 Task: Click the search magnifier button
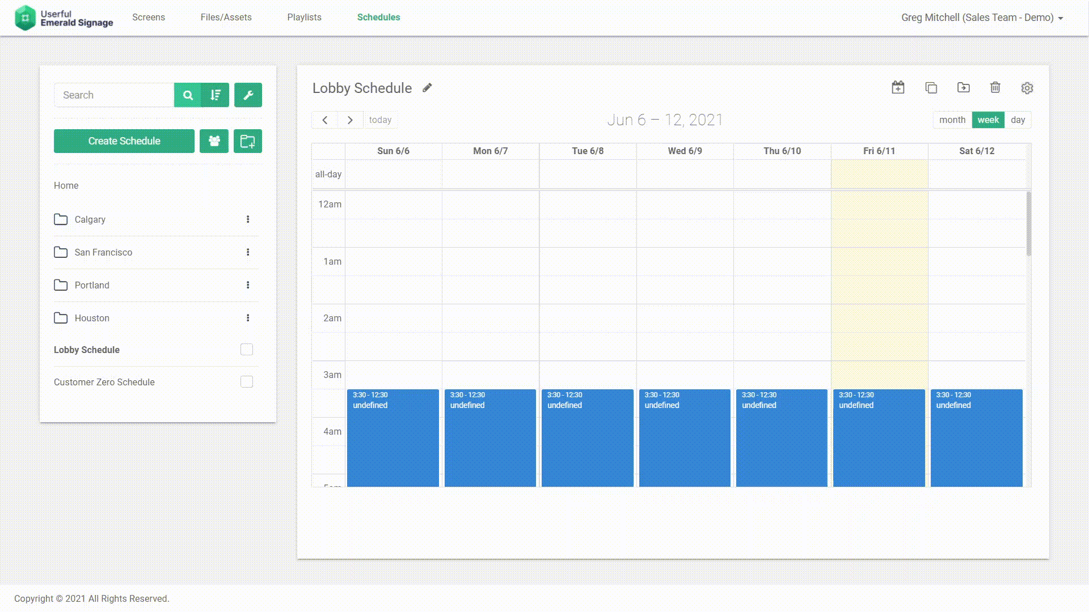188,95
